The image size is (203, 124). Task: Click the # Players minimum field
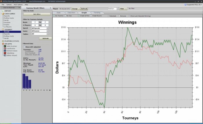point(35,25)
